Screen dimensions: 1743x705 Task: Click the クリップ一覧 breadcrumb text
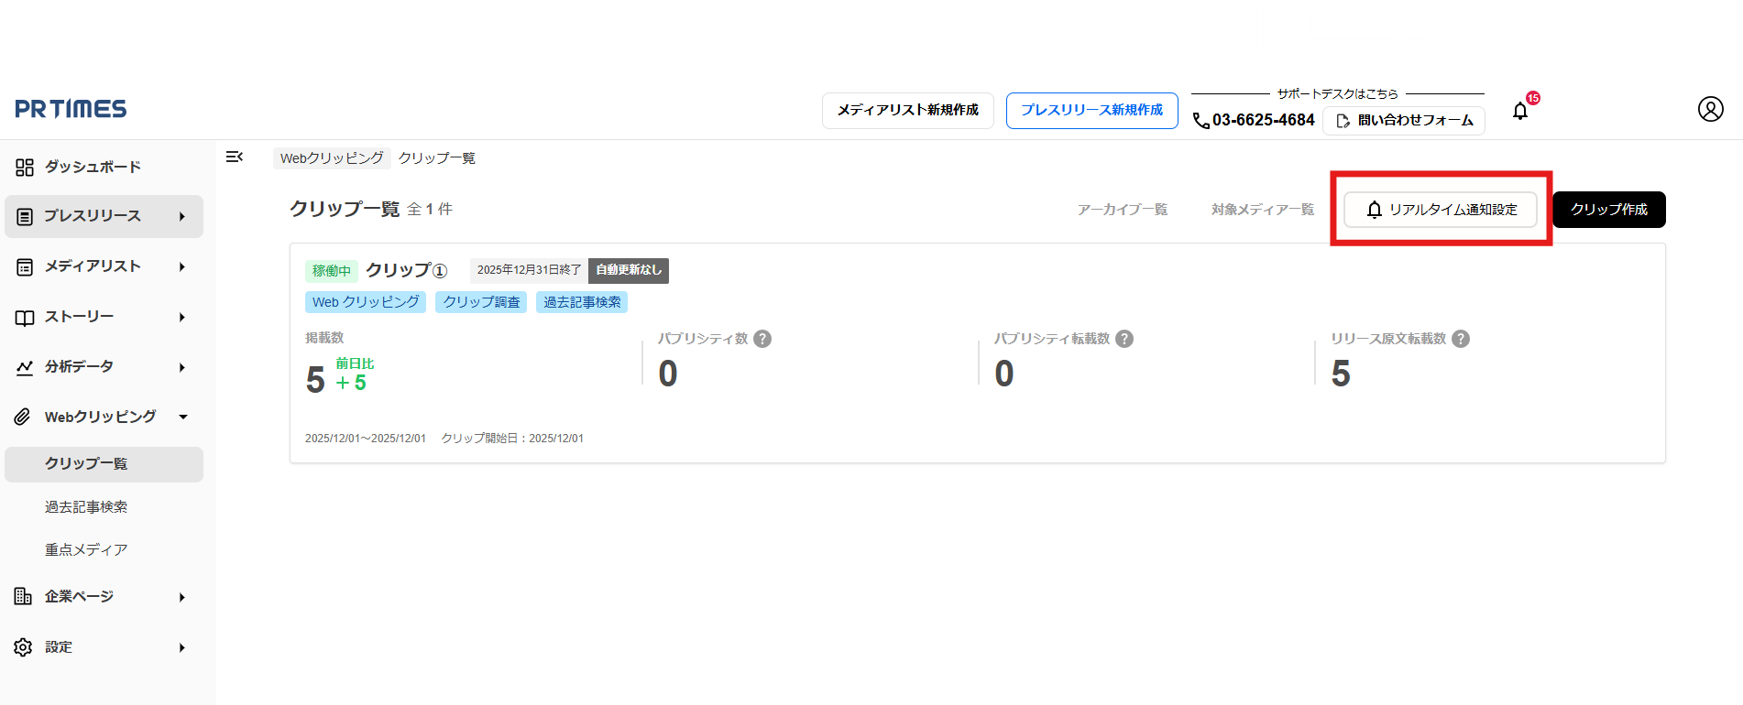[436, 158]
